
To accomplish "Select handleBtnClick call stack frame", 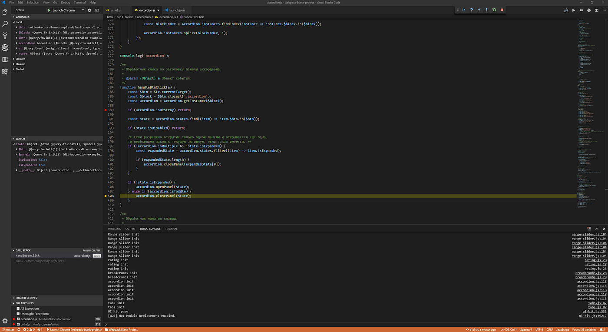I will 56,256.
